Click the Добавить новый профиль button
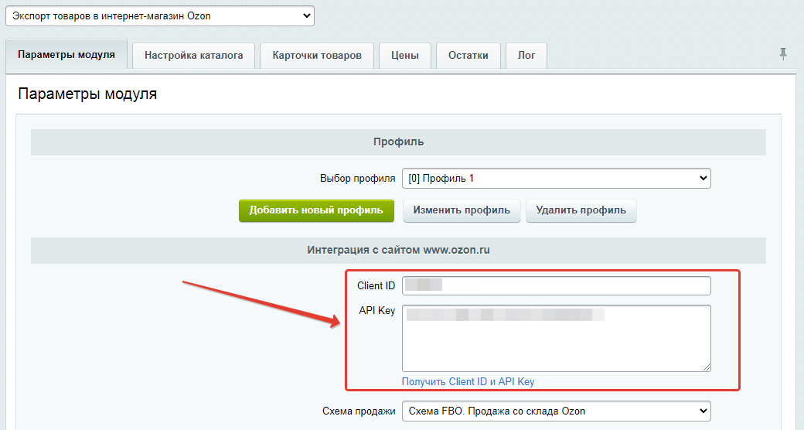This screenshot has width=804, height=430. coord(316,210)
